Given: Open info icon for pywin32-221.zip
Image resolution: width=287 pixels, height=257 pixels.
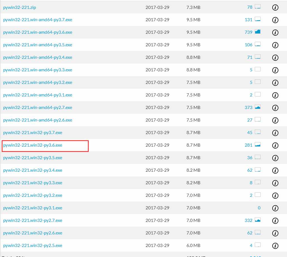Looking at the screenshot, I should pos(275,8).
